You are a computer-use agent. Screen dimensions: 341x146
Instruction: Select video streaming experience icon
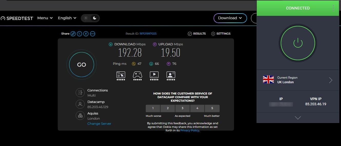click(x=154, y=76)
